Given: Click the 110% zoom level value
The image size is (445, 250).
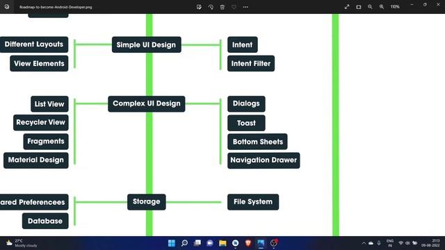Looking at the screenshot, I should [x=395, y=7].
